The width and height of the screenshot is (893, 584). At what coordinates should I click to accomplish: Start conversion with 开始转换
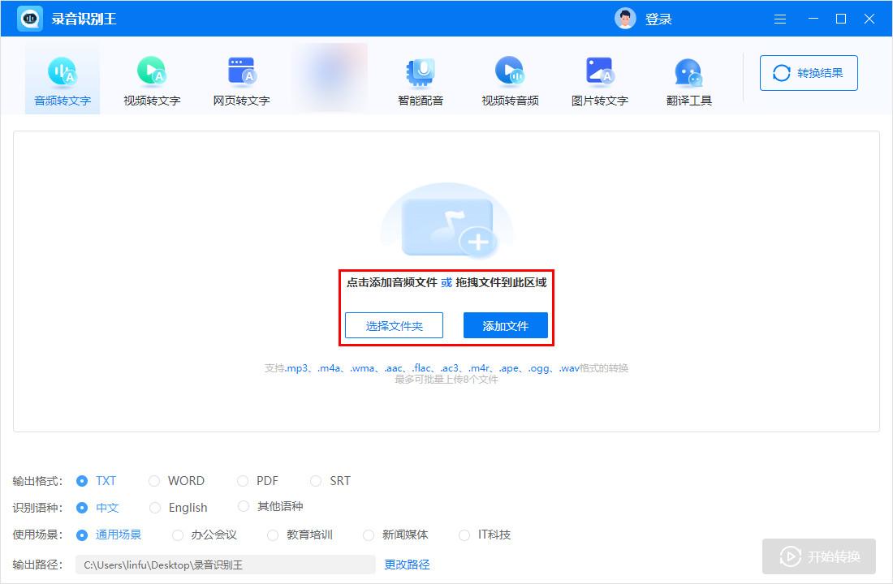tap(818, 556)
